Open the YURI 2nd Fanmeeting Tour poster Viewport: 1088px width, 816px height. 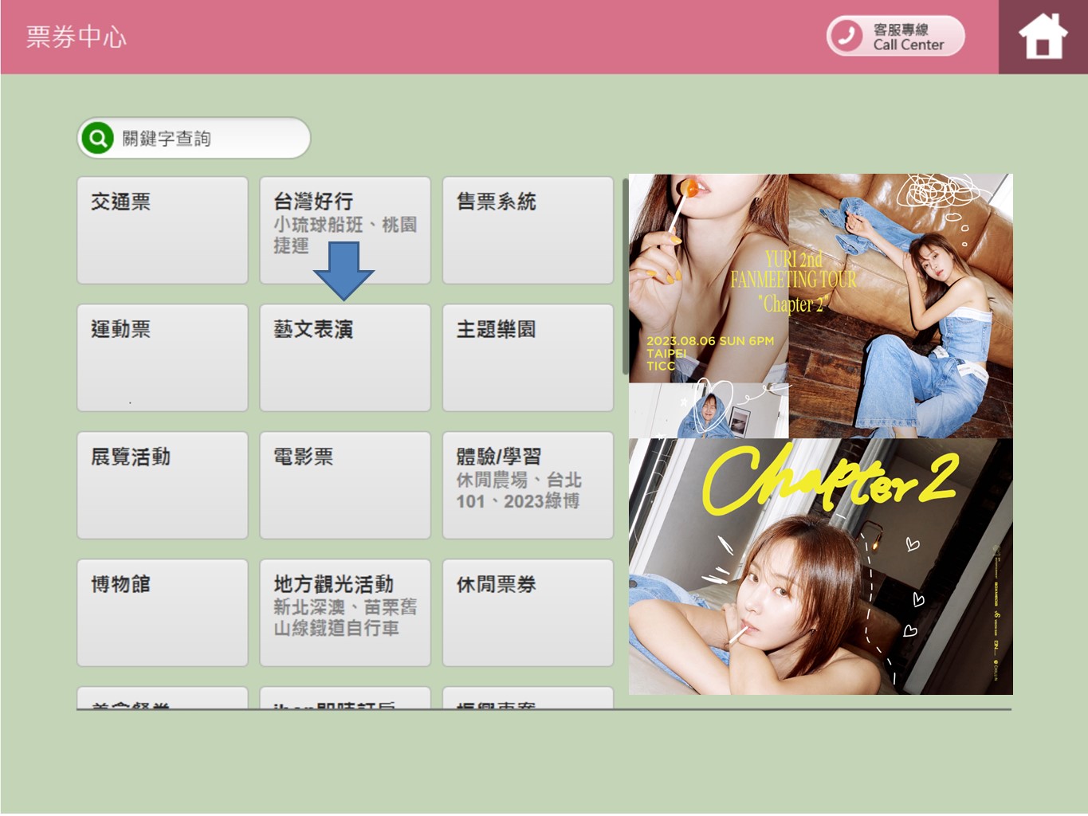(821, 306)
